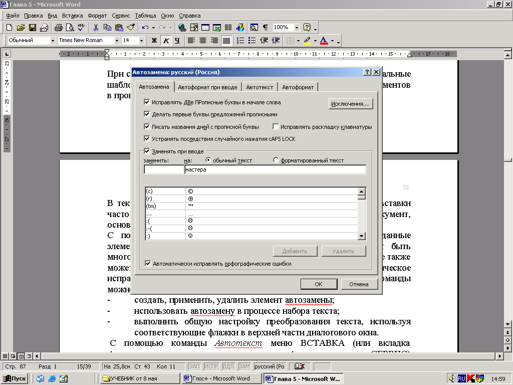The height and width of the screenshot is (385, 513).
Task: Toggle 'Автоматически исправлять орфографические ошибки'
Action: tap(148, 263)
